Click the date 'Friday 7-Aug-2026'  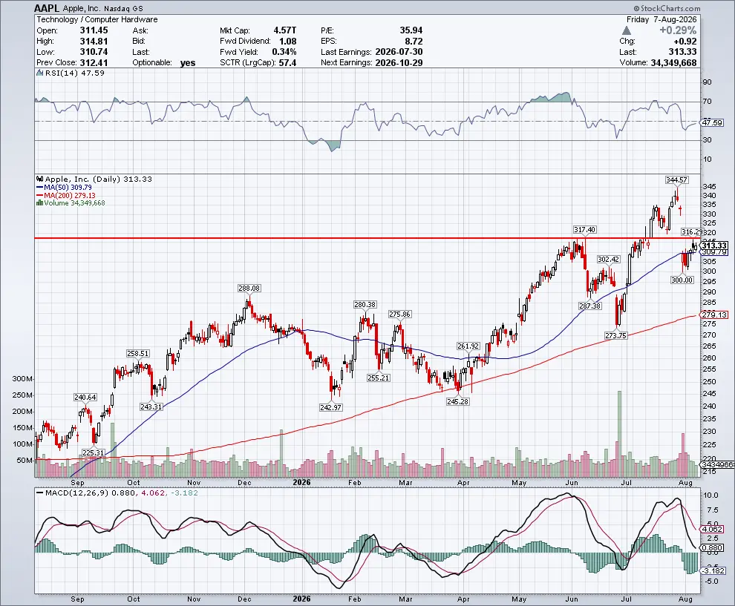point(661,20)
